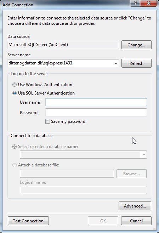159x233 pixels.
Task: Open the database name dropdown arrow
Action: [144, 155]
